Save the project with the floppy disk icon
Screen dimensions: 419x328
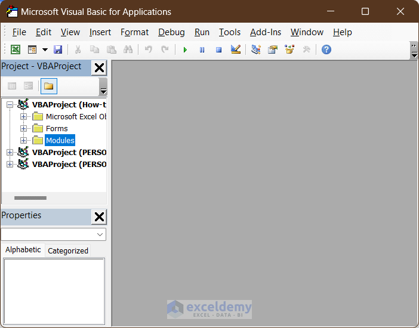[58, 49]
